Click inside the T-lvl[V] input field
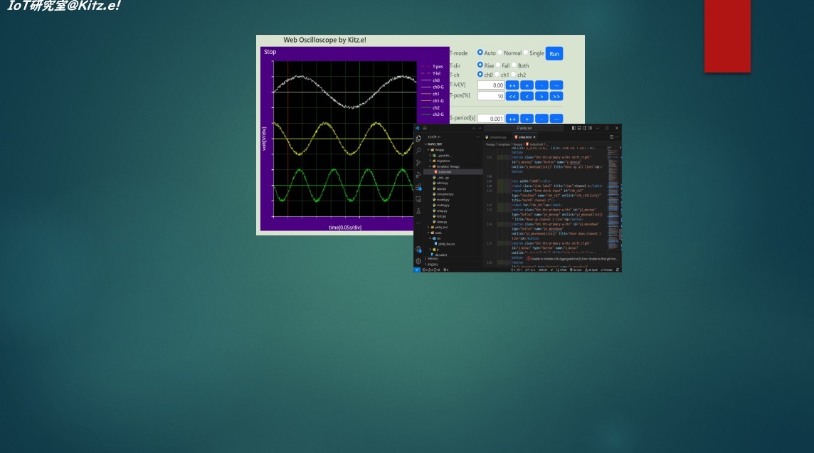This screenshot has width=814, height=453. 490,85
